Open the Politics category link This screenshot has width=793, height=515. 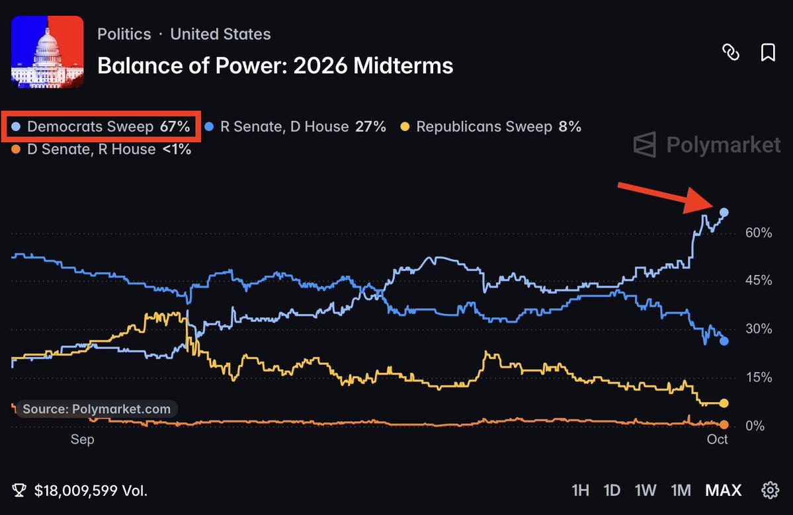[x=124, y=34]
